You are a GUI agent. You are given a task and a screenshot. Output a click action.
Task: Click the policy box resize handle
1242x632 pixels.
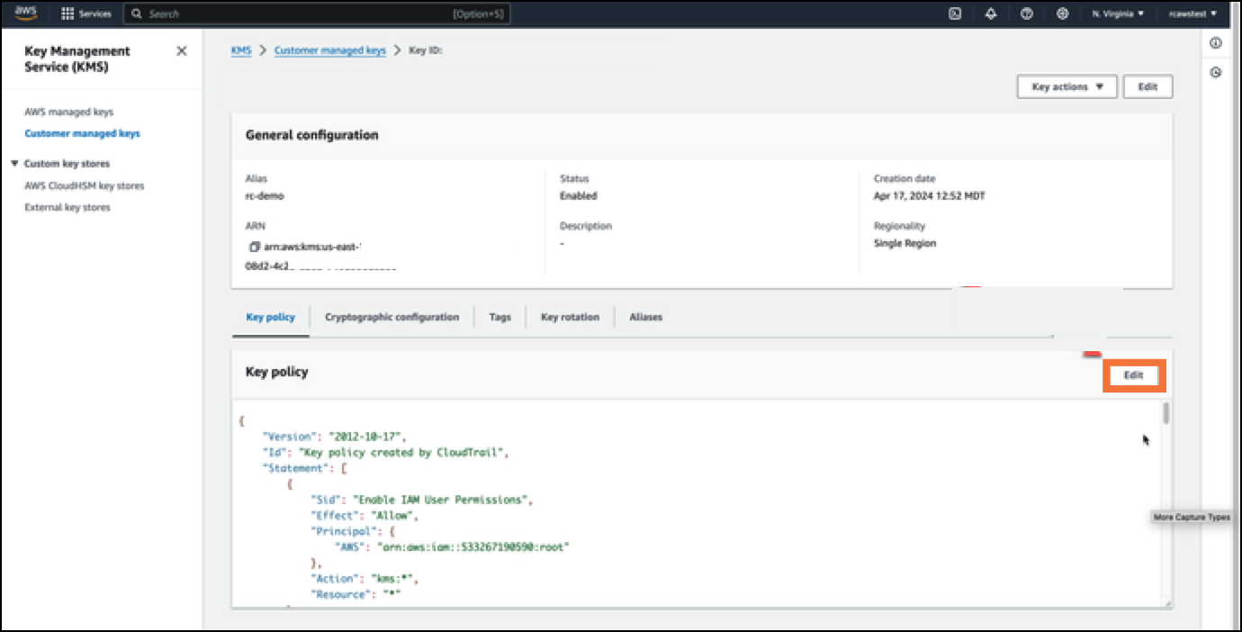click(x=1167, y=603)
